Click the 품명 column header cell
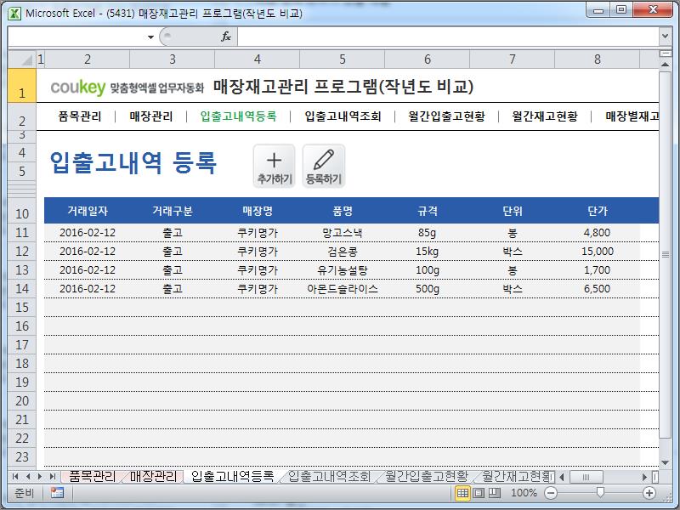 click(x=343, y=211)
